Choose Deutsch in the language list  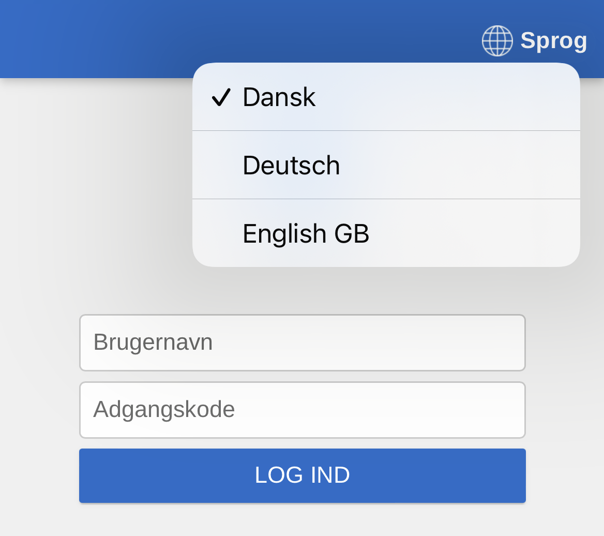pyautogui.click(x=291, y=166)
